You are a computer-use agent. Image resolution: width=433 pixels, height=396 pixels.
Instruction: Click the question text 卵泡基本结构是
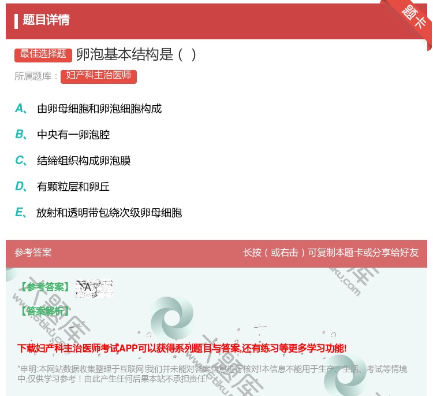[x=136, y=54]
